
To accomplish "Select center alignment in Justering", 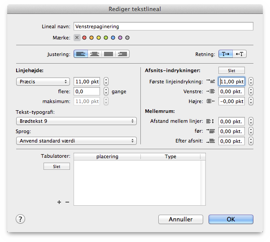I will click(x=95, y=54).
